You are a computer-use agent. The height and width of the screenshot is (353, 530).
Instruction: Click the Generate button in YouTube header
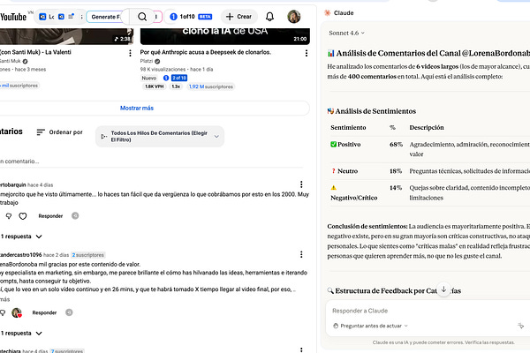click(105, 17)
